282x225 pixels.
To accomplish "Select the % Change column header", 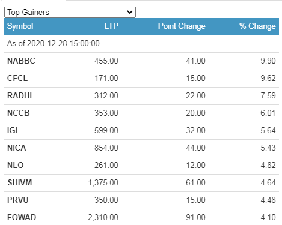I will 257,26.
